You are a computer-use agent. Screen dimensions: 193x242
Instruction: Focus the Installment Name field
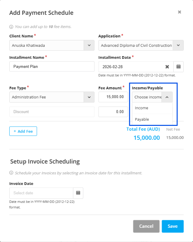click(x=52, y=67)
